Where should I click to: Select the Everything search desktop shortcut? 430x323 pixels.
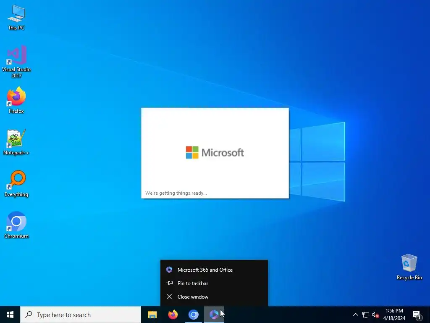pyautogui.click(x=16, y=183)
